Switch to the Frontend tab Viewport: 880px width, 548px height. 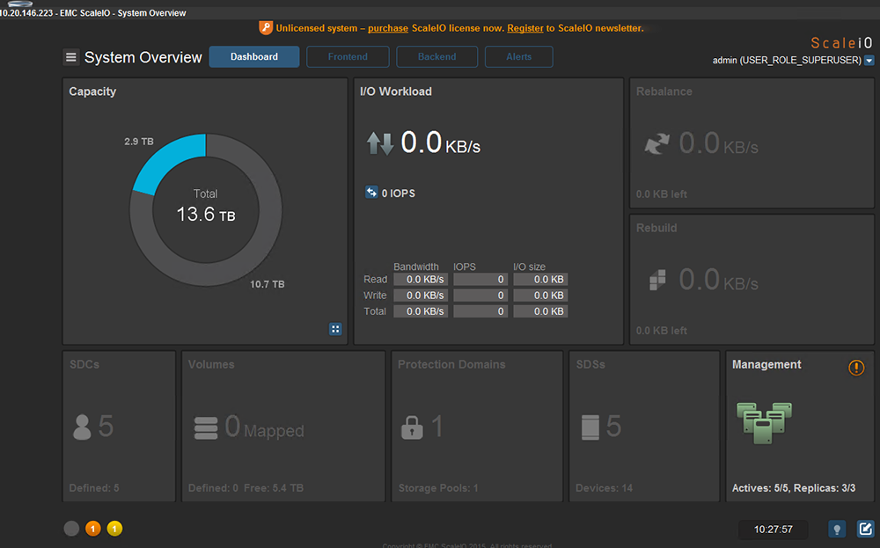[x=348, y=56]
